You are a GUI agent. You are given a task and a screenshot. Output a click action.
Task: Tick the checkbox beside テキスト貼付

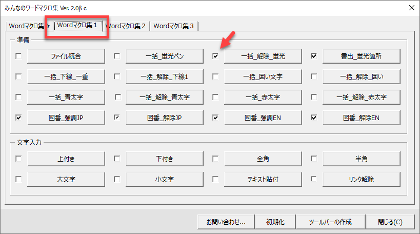coord(216,180)
